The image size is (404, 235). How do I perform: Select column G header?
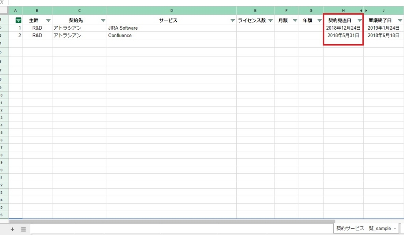[x=311, y=11]
